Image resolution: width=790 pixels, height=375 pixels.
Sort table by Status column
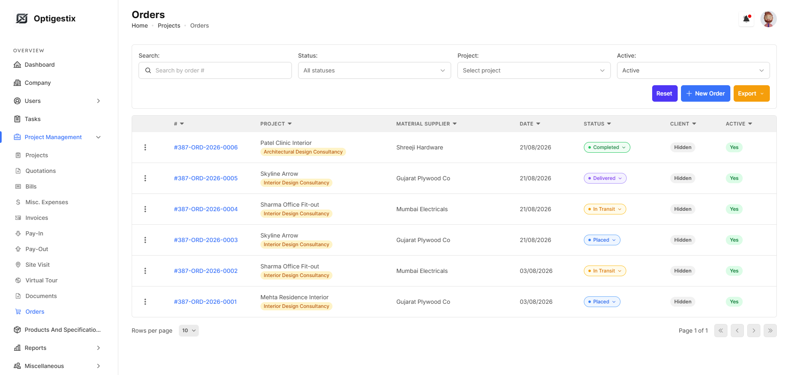pyautogui.click(x=597, y=124)
